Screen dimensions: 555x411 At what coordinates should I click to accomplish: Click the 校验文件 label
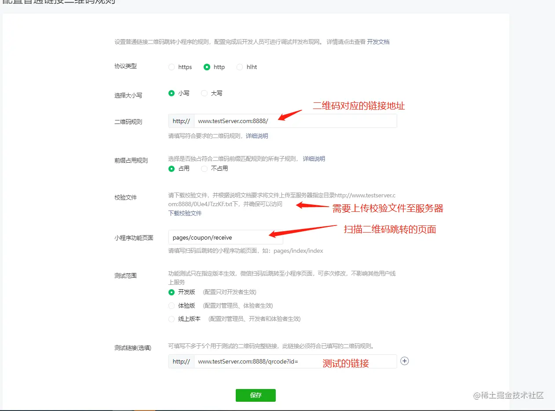pyautogui.click(x=126, y=197)
